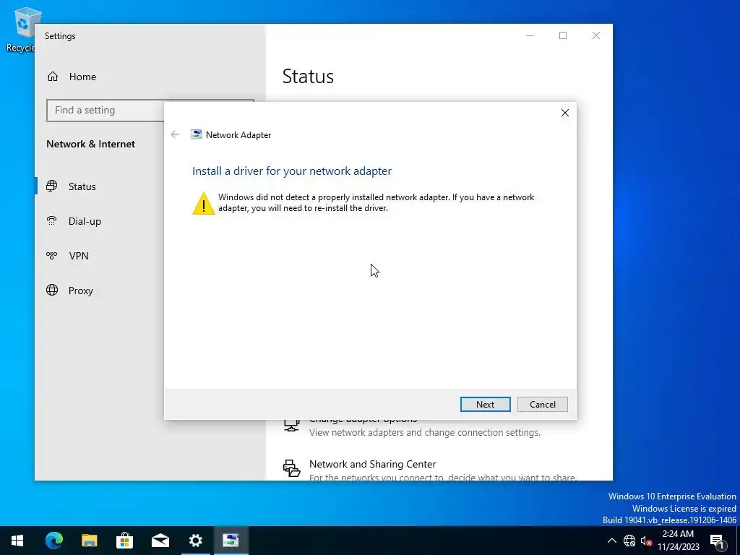This screenshot has width=740, height=555.
Task: Open Microsoft Store from taskbar
Action: [124, 541]
